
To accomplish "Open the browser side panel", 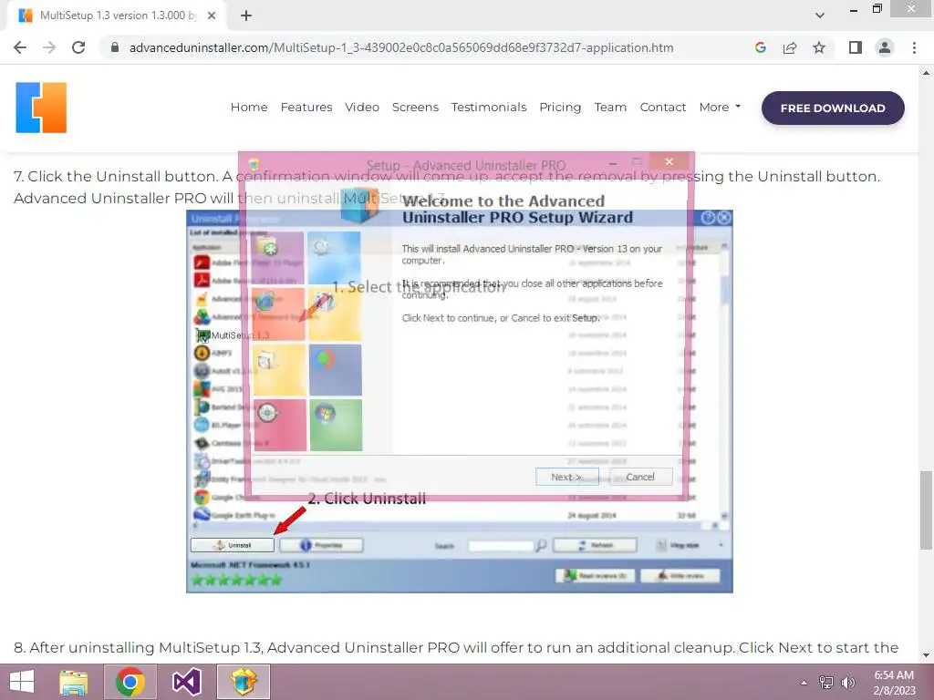I will (856, 47).
